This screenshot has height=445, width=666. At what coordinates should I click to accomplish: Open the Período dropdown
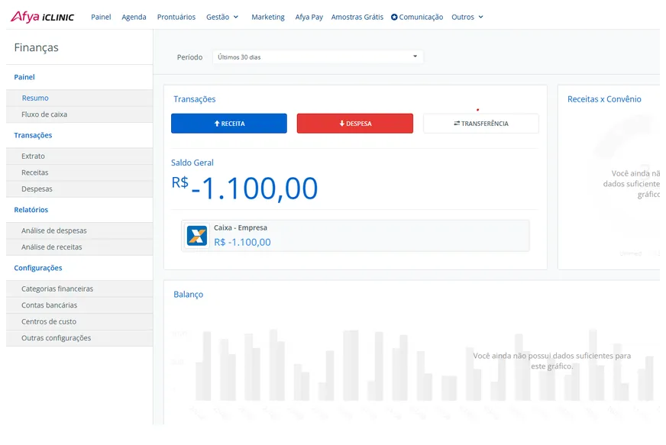[318, 57]
